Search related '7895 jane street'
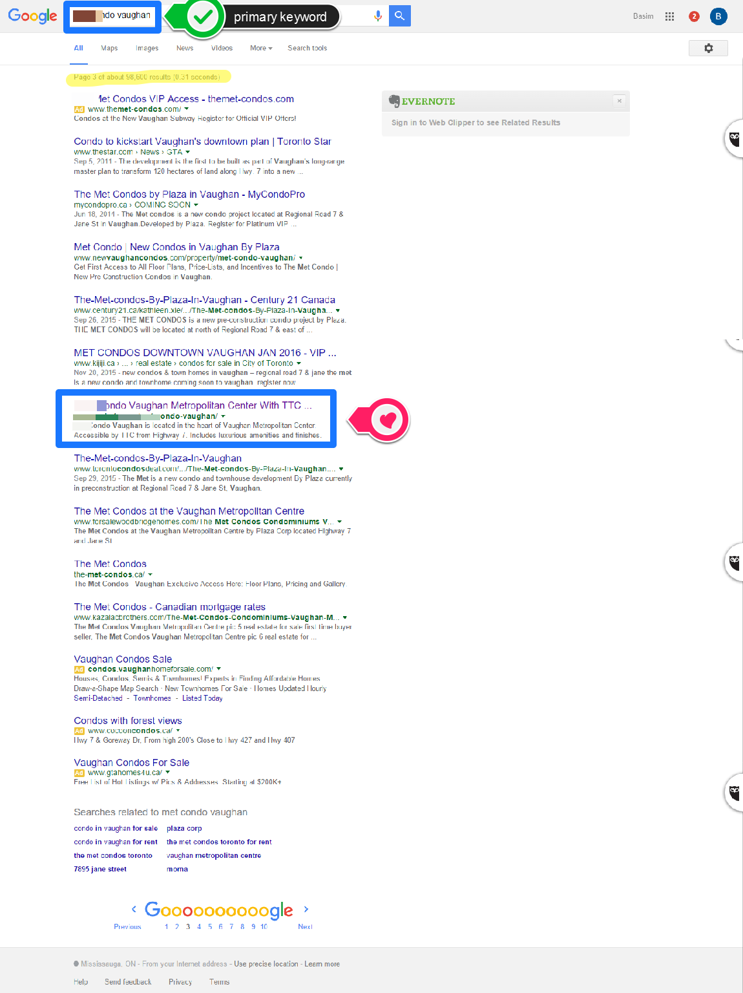The height and width of the screenshot is (993, 743). [x=100, y=869]
